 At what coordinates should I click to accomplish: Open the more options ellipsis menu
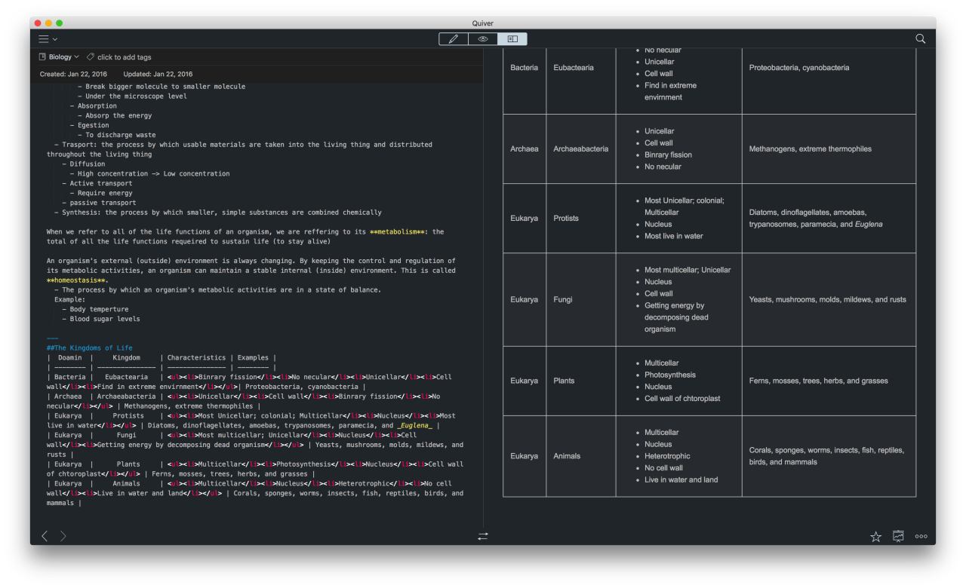pyautogui.click(x=921, y=537)
